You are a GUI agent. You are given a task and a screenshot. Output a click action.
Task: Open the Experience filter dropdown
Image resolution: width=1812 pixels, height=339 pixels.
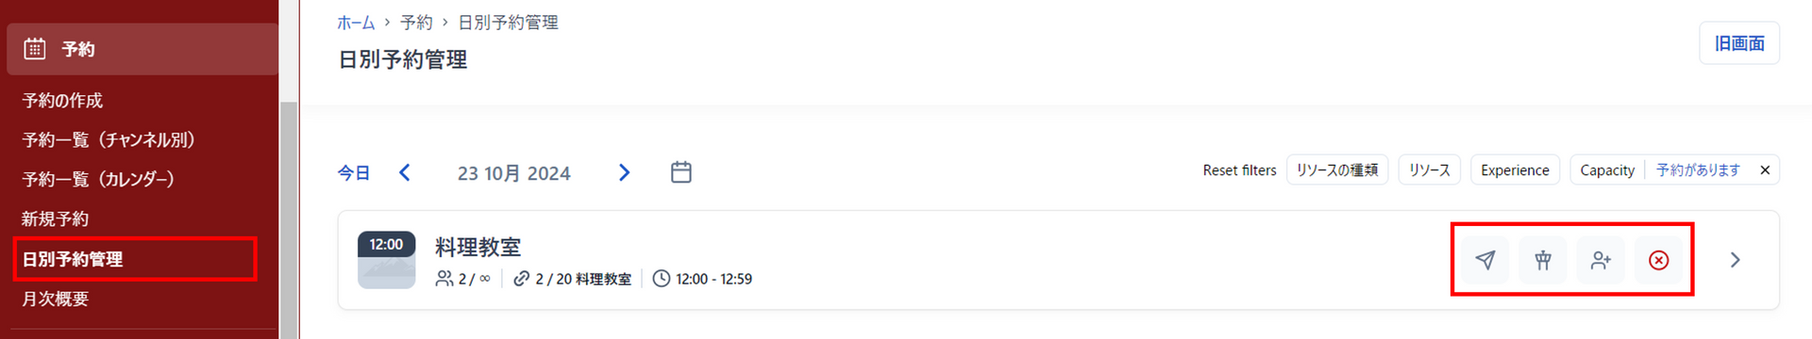point(1515,170)
